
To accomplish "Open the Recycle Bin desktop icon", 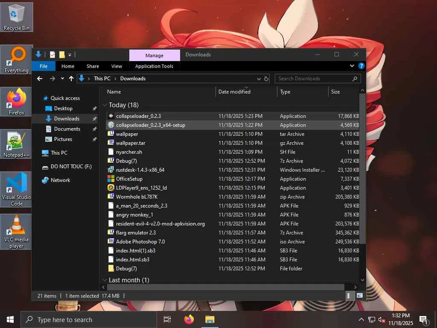I will point(17,17).
